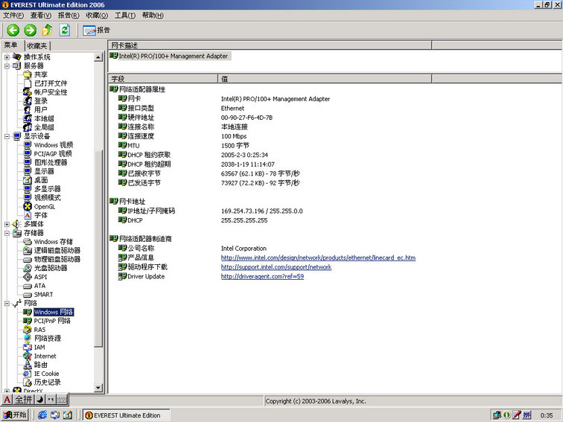Open the 查看(V) menu

41,15
